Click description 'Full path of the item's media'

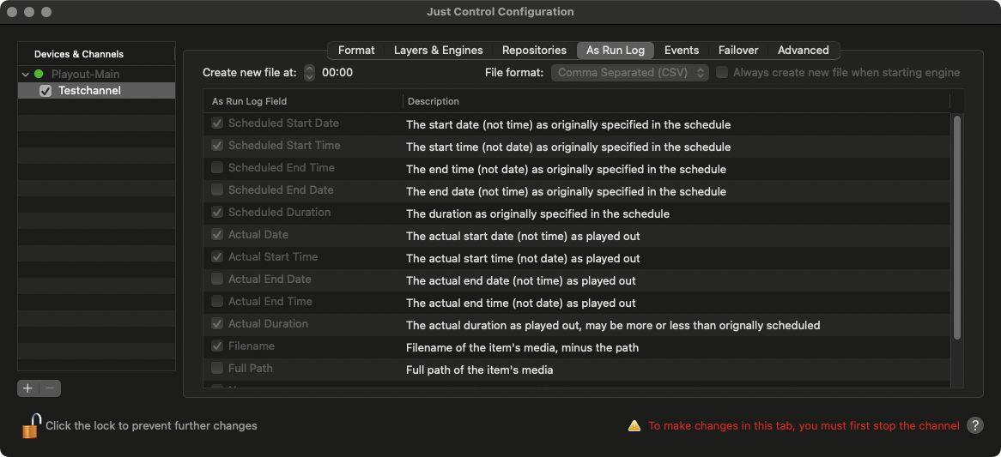pos(479,370)
